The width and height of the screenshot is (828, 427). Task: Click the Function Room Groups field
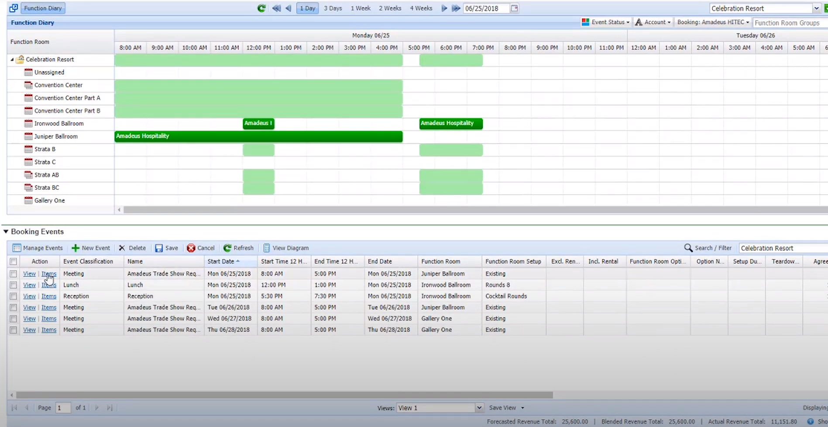click(x=790, y=23)
